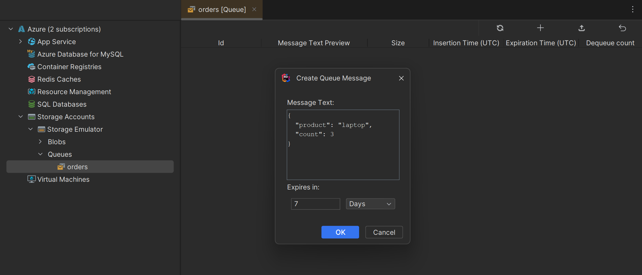Expand the Blobs node under Storage Emulator

41,142
